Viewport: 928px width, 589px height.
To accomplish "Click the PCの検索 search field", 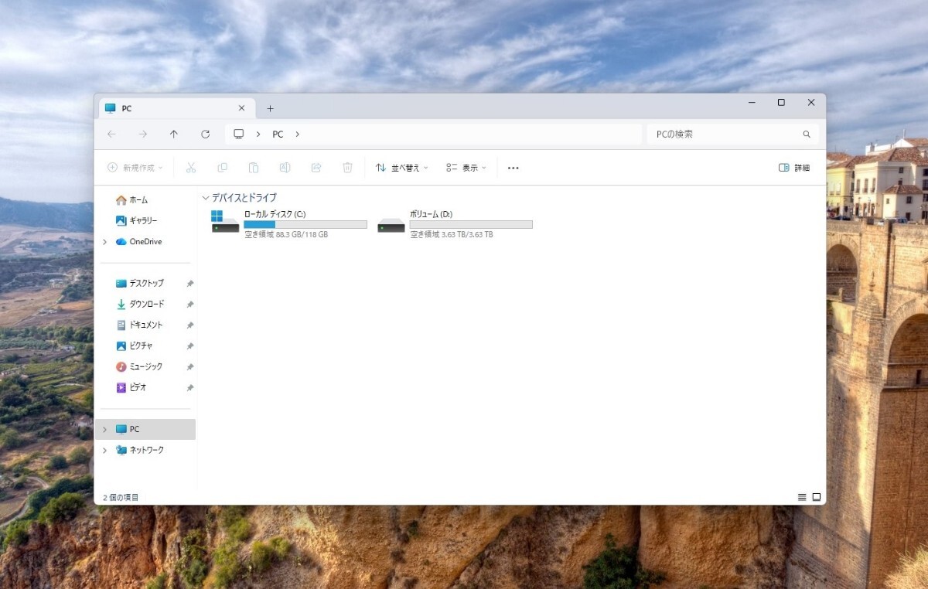I will (x=732, y=134).
